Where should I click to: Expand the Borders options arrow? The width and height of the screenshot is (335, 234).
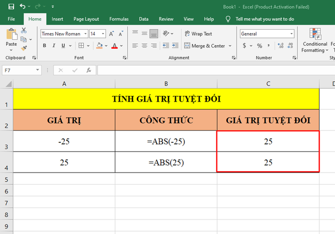click(x=88, y=46)
